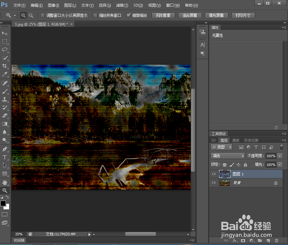This screenshot has height=245, width=288.
Task: Uncheck scrubby zoom checkbox
Action: [x=129, y=15]
